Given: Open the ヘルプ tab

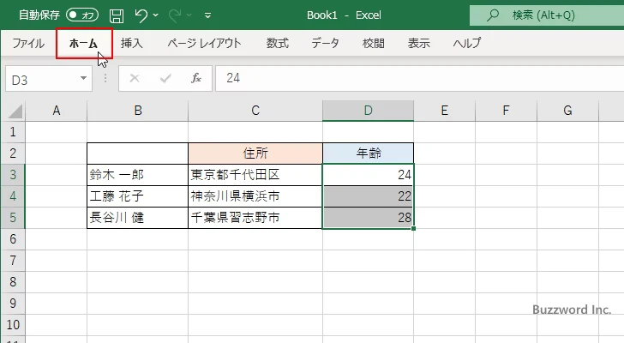Looking at the screenshot, I should (467, 43).
